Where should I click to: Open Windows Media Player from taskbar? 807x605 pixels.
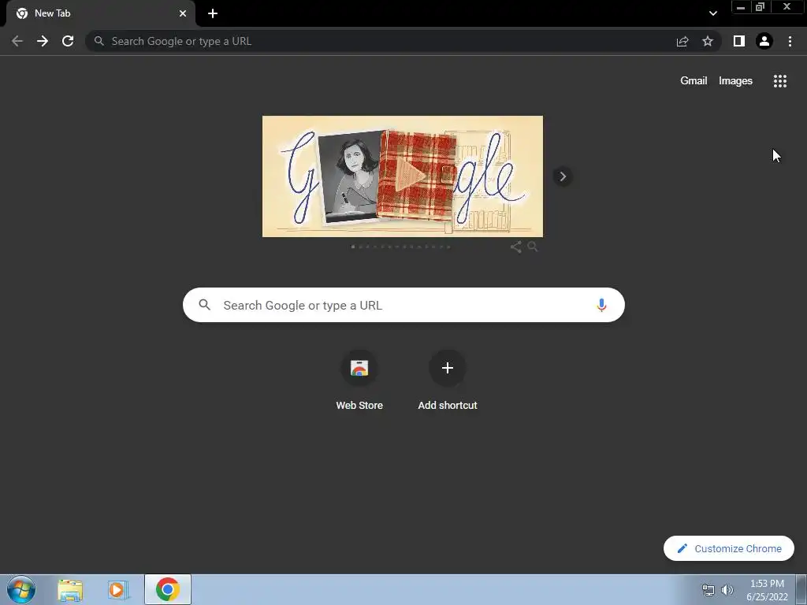[118, 590]
